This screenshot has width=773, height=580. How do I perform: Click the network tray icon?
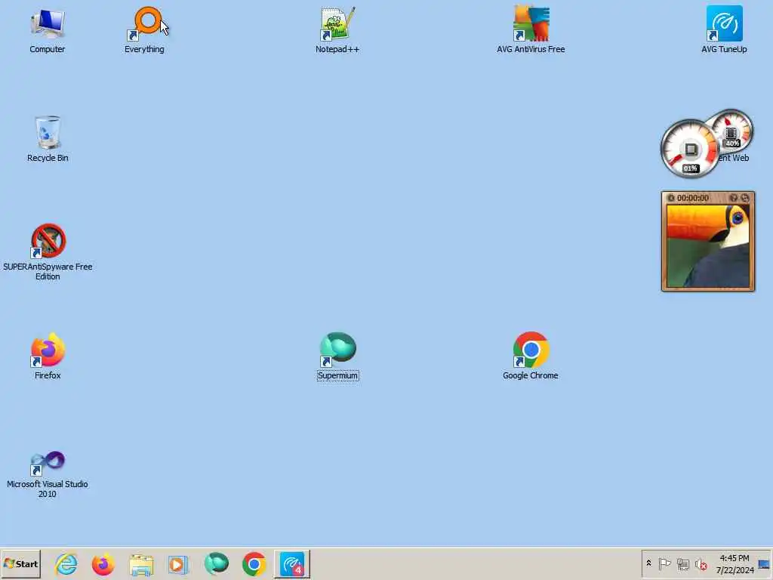click(682, 563)
